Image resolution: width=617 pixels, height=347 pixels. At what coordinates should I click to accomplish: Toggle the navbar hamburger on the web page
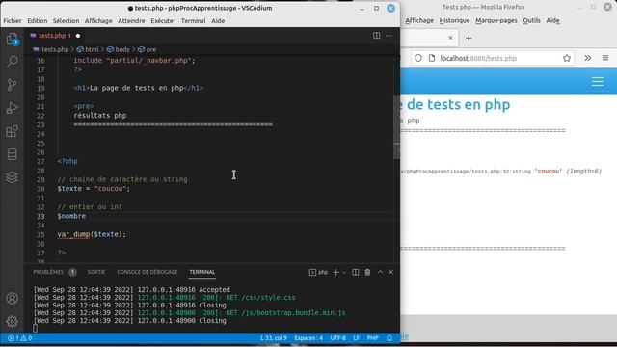pos(598,81)
